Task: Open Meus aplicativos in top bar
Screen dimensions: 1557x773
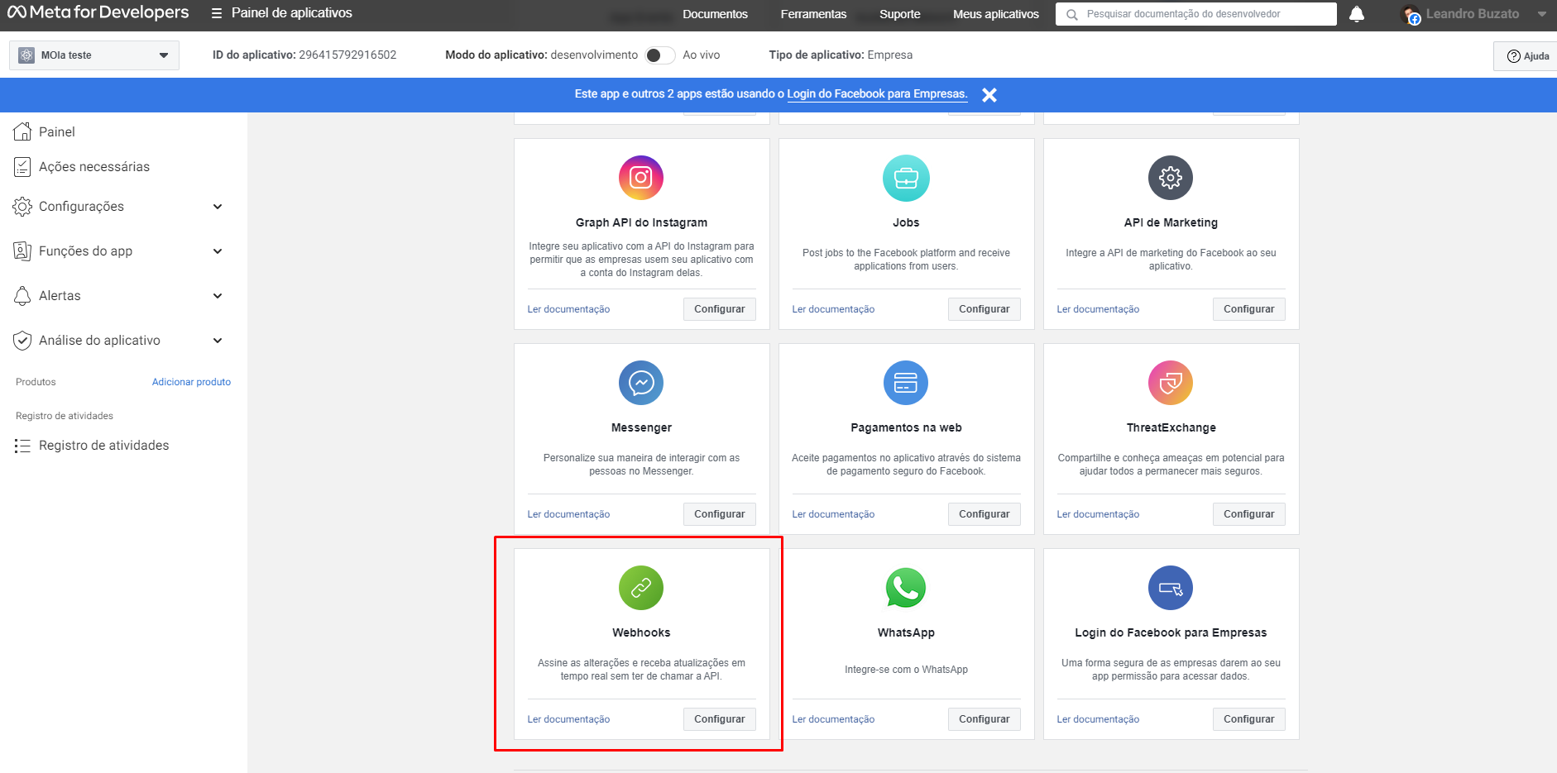Action: click(996, 14)
